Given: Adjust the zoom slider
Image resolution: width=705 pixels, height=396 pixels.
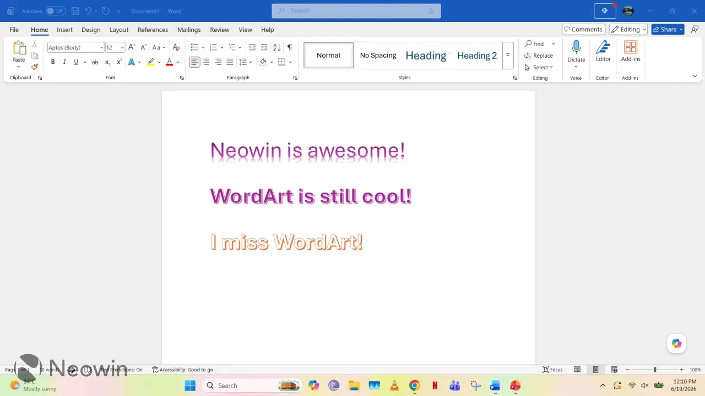Looking at the screenshot, I should click(655, 370).
